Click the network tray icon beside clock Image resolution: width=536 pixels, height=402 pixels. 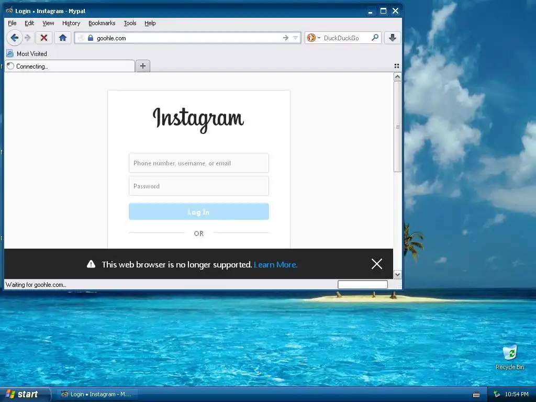click(497, 394)
